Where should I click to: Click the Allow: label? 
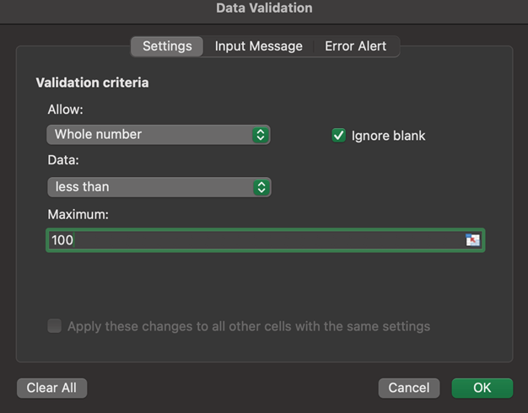pyautogui.click(x=65, y=110)
